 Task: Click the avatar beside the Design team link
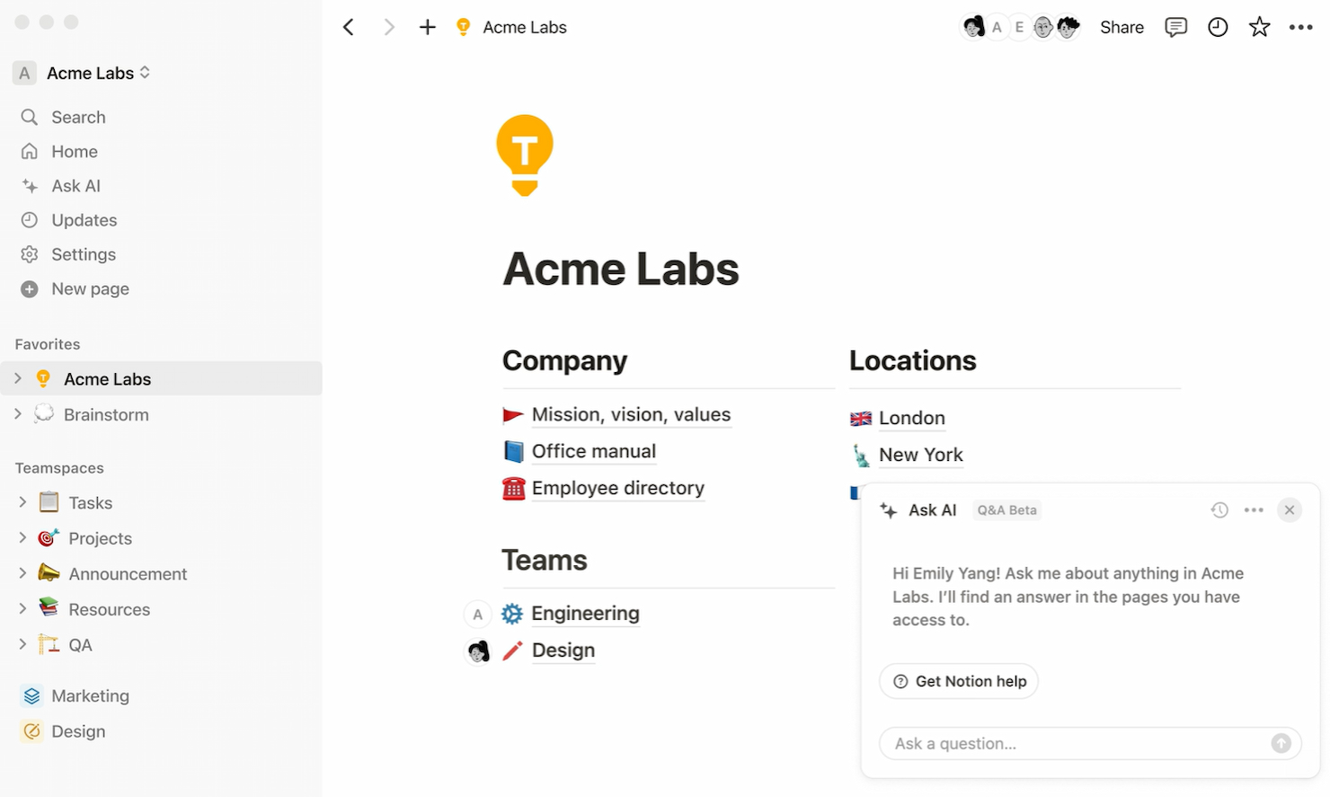[478, 651]
